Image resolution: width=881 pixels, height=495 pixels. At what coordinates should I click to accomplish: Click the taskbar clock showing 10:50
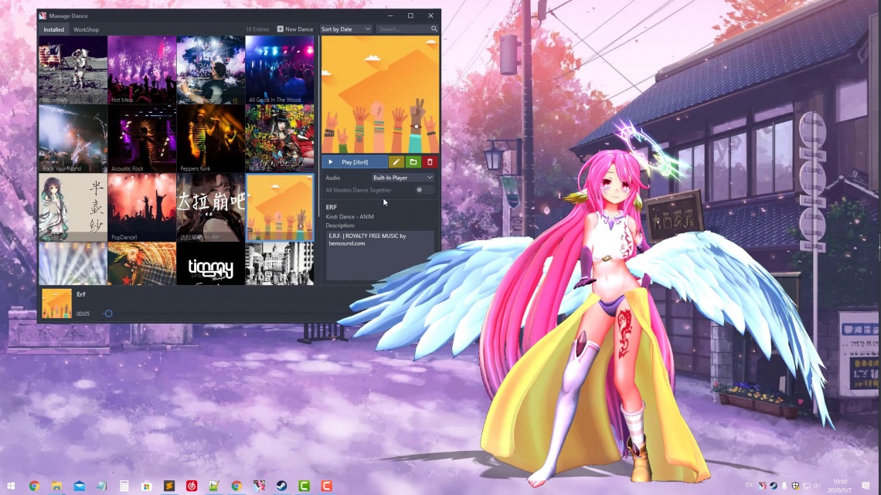(x=841, y=486)
